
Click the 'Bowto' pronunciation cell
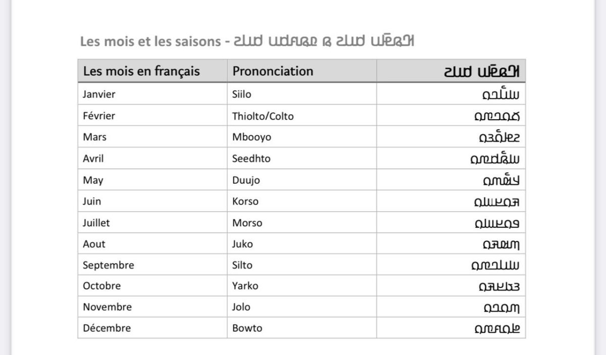click(247, 328)
